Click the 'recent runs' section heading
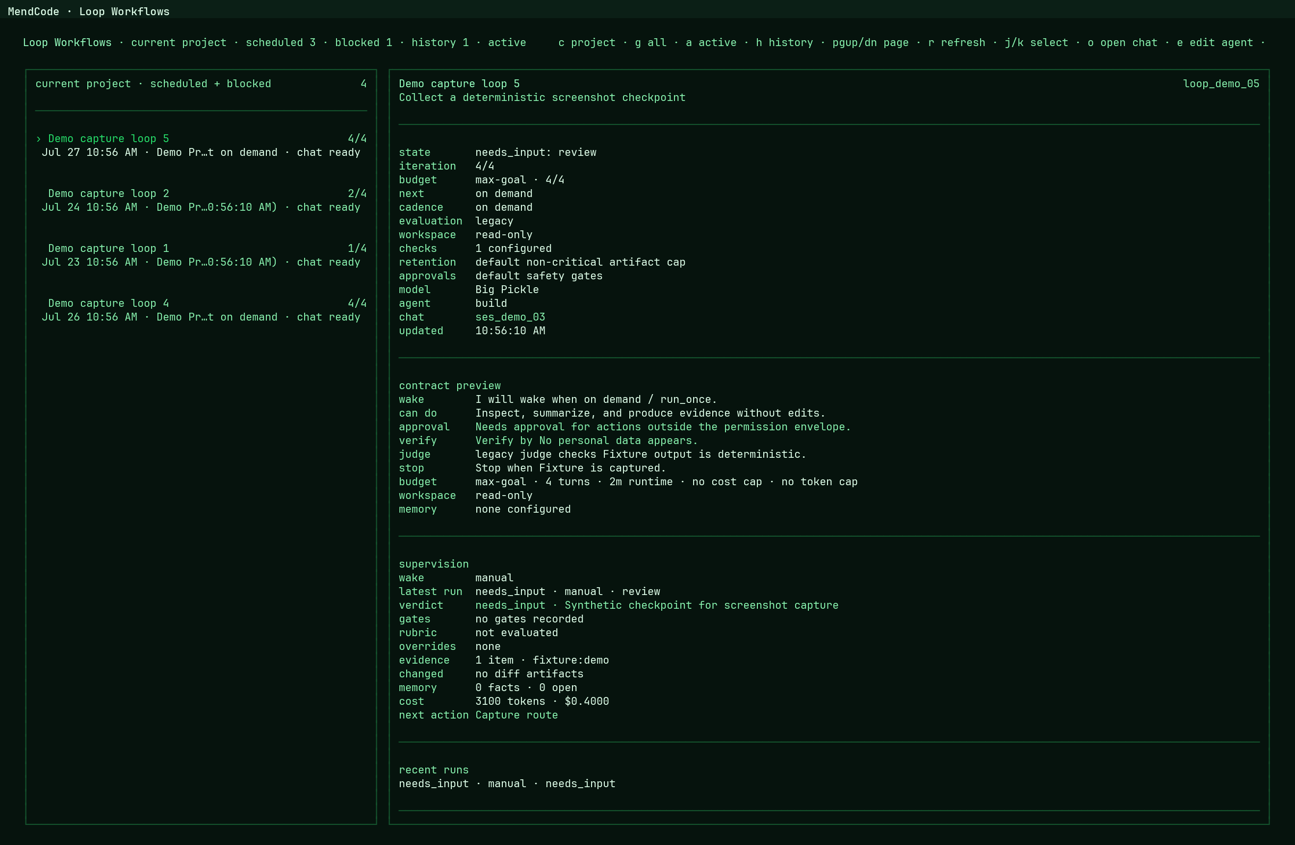Image resolution: width=1295 pixels, height=845 pixels. 433,770
